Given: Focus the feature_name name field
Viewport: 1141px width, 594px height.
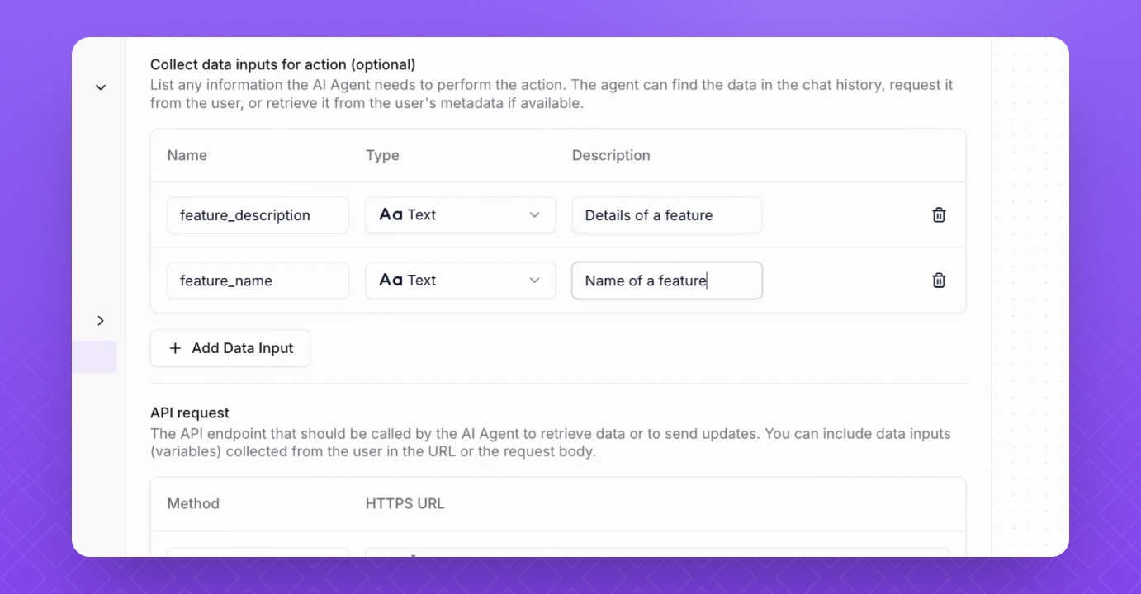Looking at the screenshot, I should (x=258, y=280).
